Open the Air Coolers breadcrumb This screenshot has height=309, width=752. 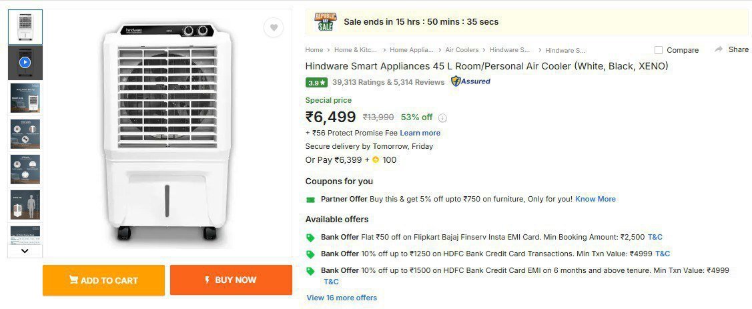tap(462, 50)
